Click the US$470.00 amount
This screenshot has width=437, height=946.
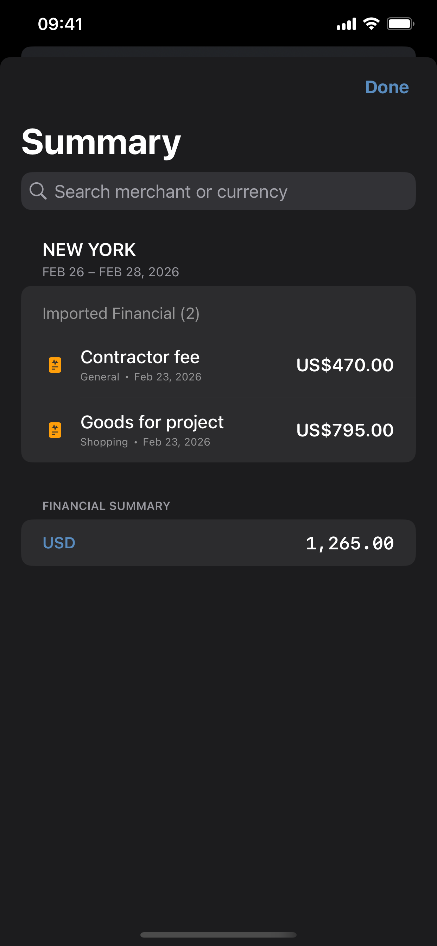click(x=345, y=365)
